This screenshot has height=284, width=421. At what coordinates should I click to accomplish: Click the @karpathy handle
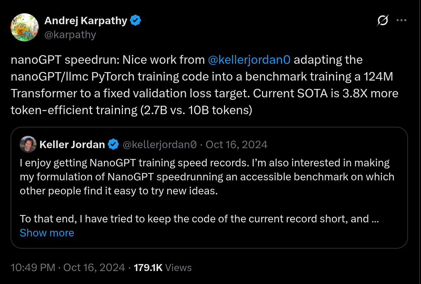pos(71,34)
